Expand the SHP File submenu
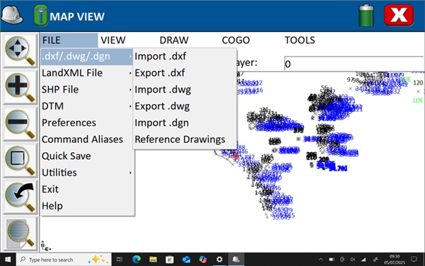Image resolution: width=425 pixels, height=266 pixels. 87,89
